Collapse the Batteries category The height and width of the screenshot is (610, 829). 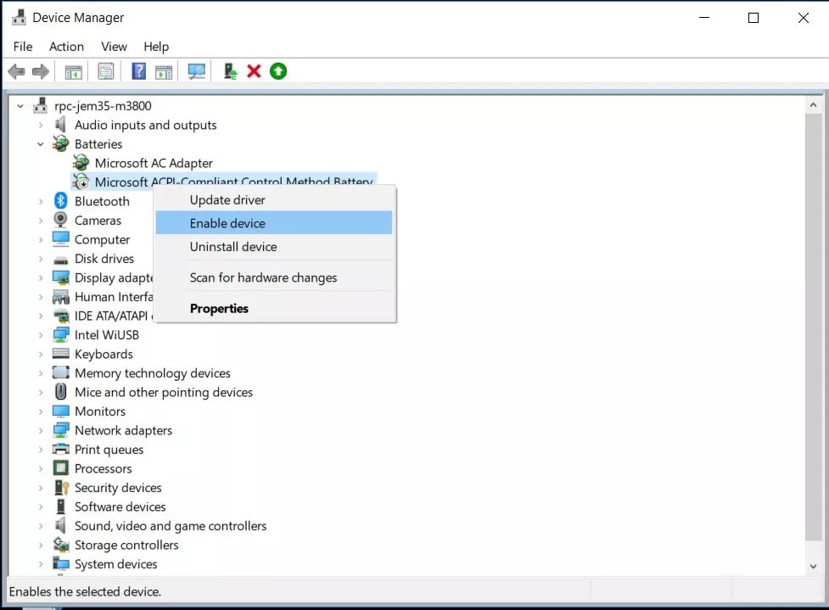pyautogui.click(x=40, y=144)
